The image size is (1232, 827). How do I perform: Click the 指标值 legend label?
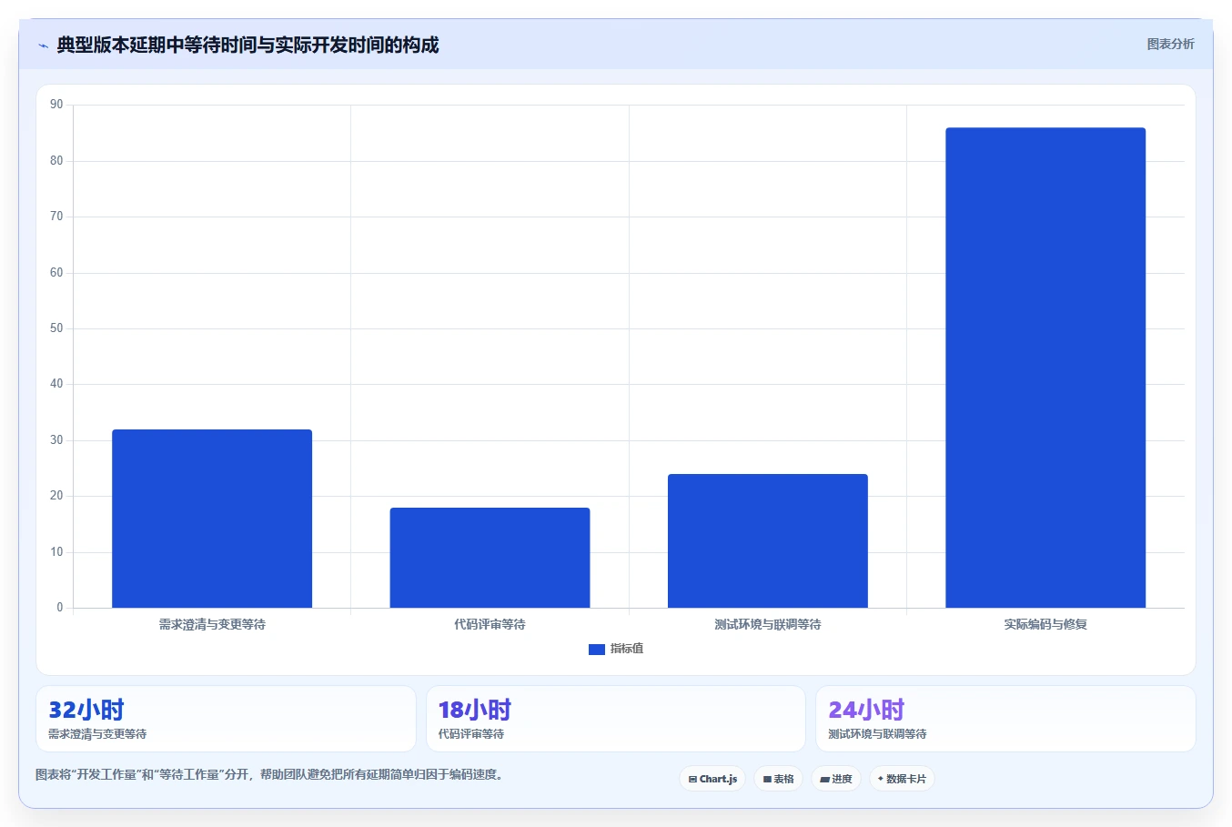(x=627, y=649)
